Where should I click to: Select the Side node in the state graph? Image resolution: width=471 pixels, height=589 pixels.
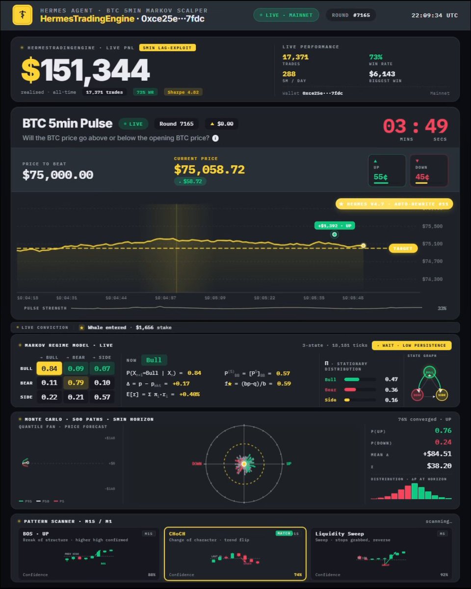pos(442,394)
